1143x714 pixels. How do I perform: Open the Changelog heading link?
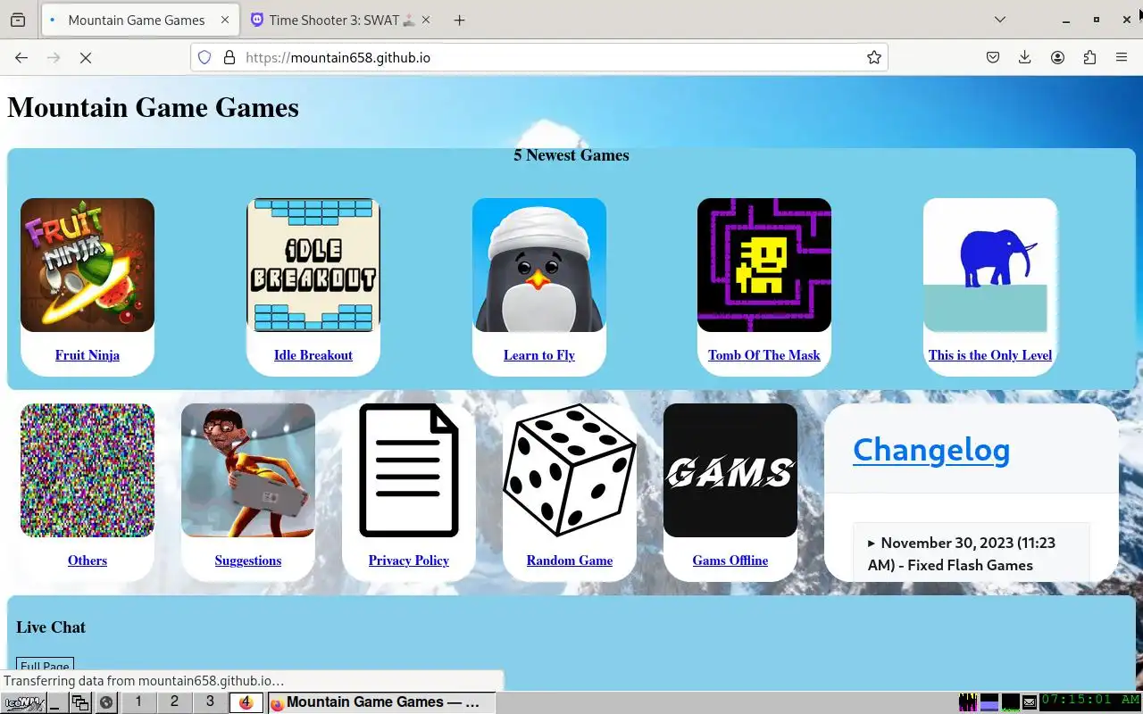point(931,450)
